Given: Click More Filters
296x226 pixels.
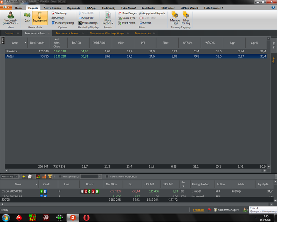Looking at the screenshot, I should point(127,23).
